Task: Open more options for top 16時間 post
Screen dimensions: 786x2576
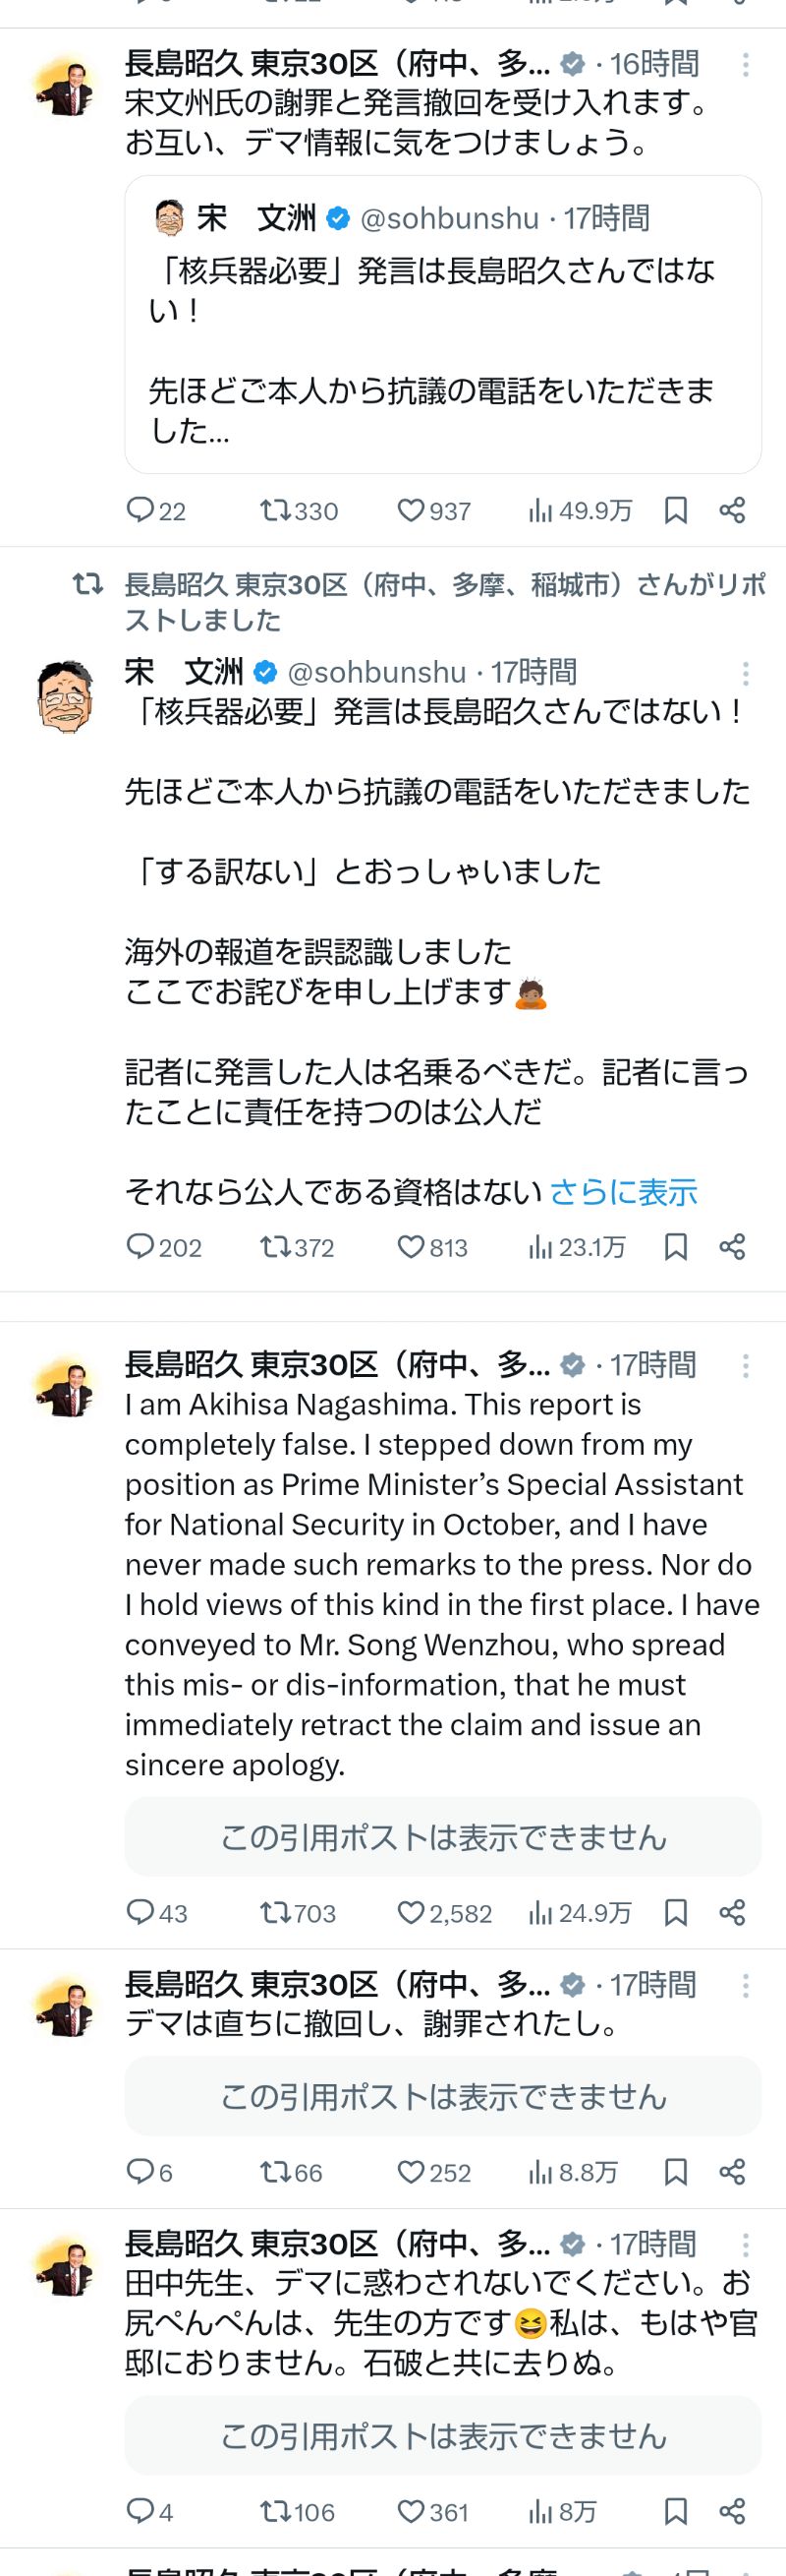Action: [745, 66]
